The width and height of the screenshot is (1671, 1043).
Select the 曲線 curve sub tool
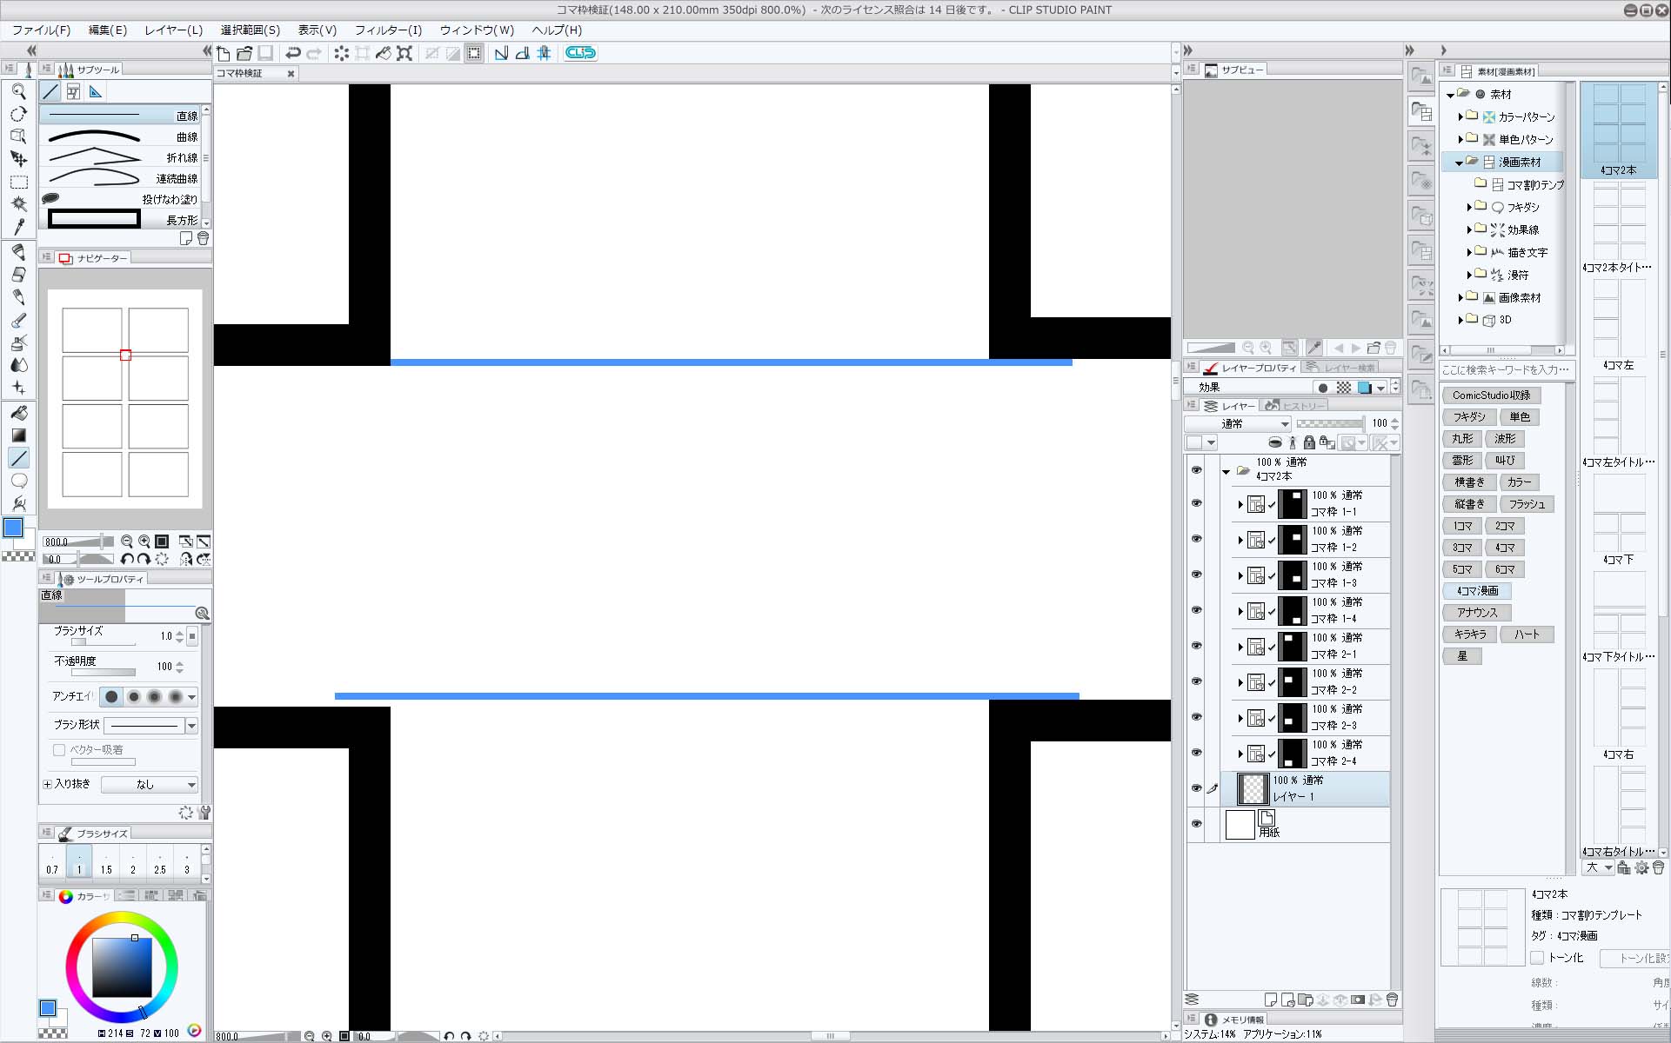(x=122, y=136)
